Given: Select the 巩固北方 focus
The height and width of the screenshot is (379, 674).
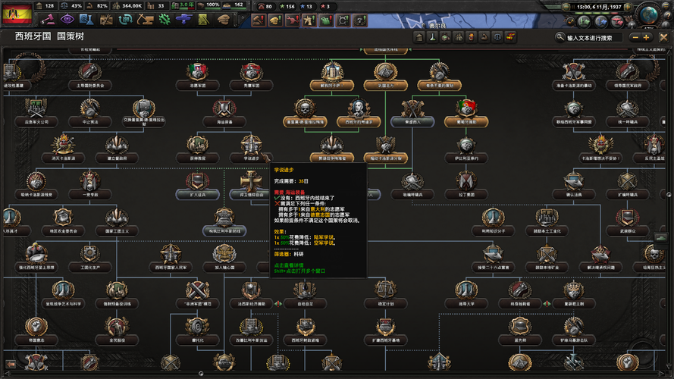Looking at the screenshot, I should coord(386,76).
